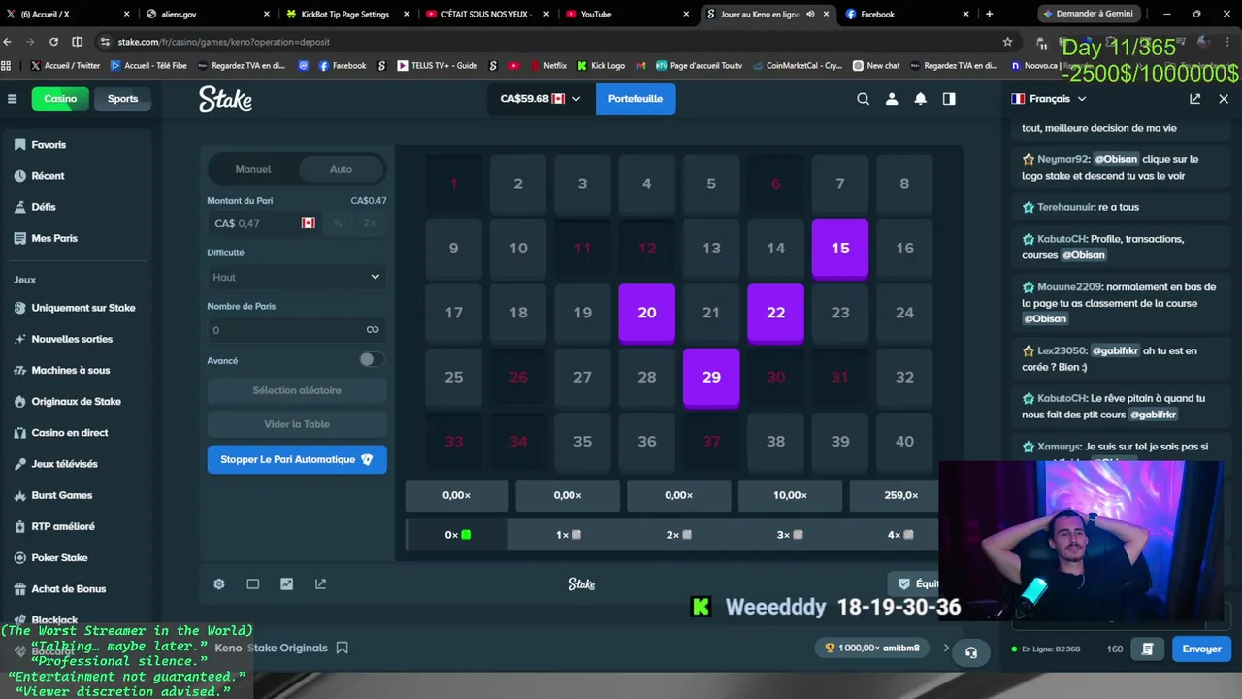Open the user profile icon
Viewport: 1242px width, 699px height.
tap(892, 99)
